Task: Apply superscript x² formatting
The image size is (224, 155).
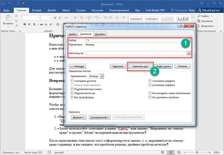Action: pyautogui.click(x=51, y=24)
